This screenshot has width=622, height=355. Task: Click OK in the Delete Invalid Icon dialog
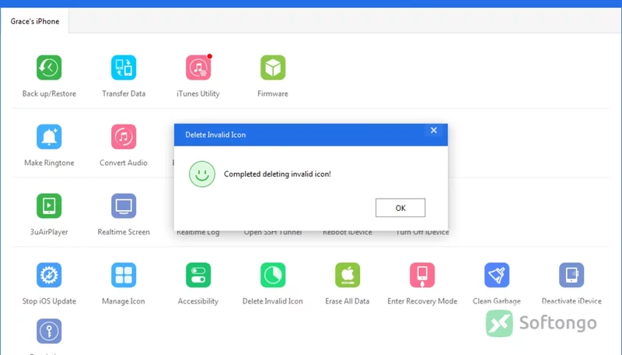click(x=400, y=208)
